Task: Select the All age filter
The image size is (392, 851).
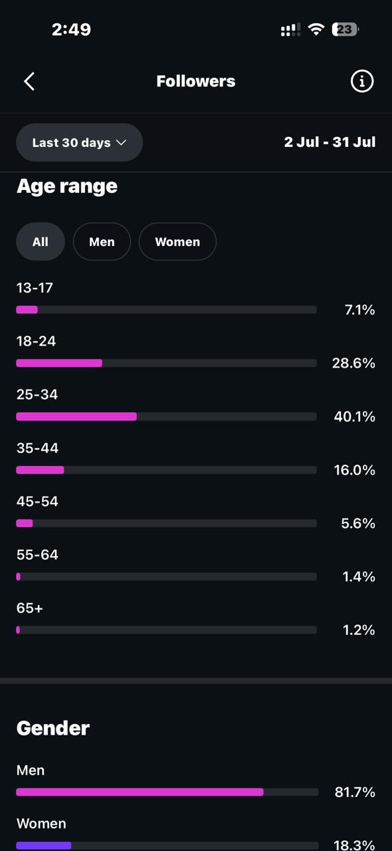Action: tap(41, 241)
